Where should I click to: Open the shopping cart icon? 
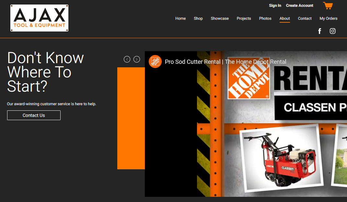pyautogui.click(x=328, y=6)
